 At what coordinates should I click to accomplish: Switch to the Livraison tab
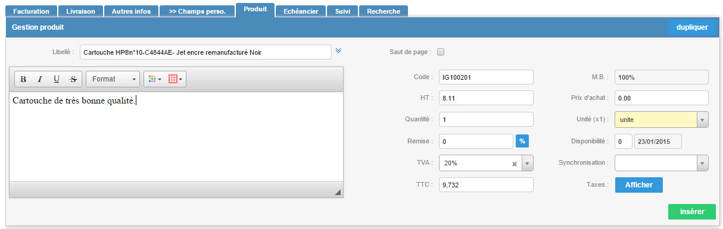[x=80, y=11]
